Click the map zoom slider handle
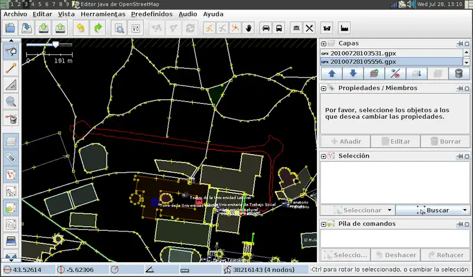The height and width of the screenshot is (277, 473). 56,44
